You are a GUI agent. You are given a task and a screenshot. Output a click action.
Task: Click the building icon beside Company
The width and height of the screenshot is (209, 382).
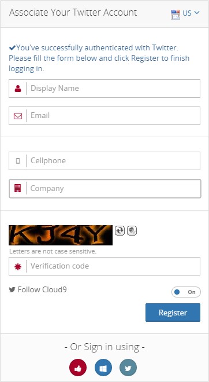18,188
